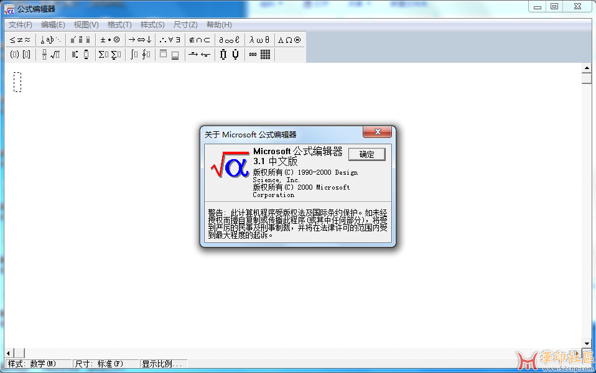
Task: Open the 视图(V) menu
Action: pos(86,25)
